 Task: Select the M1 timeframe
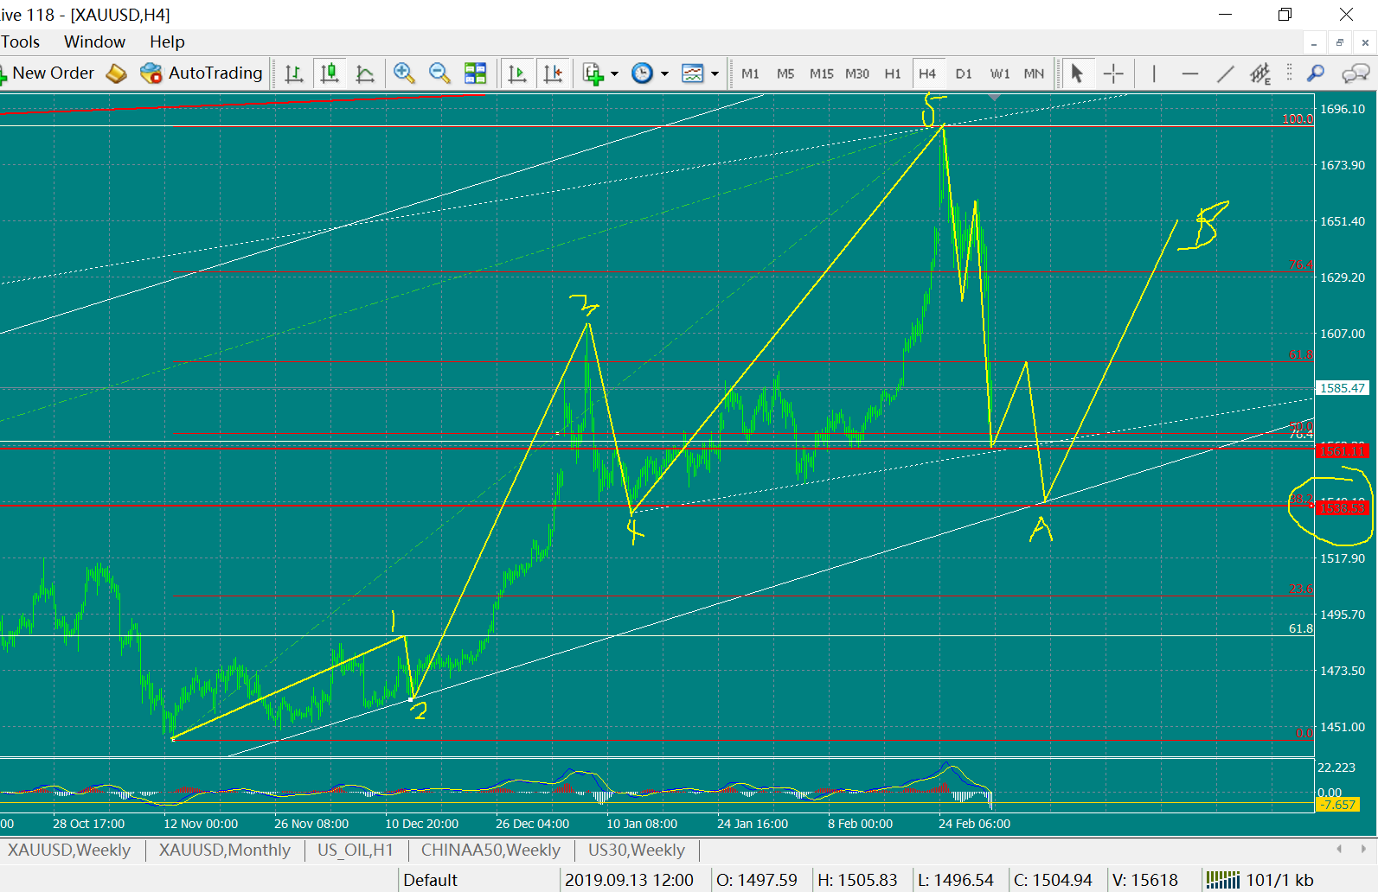click(x=750, y=73)
